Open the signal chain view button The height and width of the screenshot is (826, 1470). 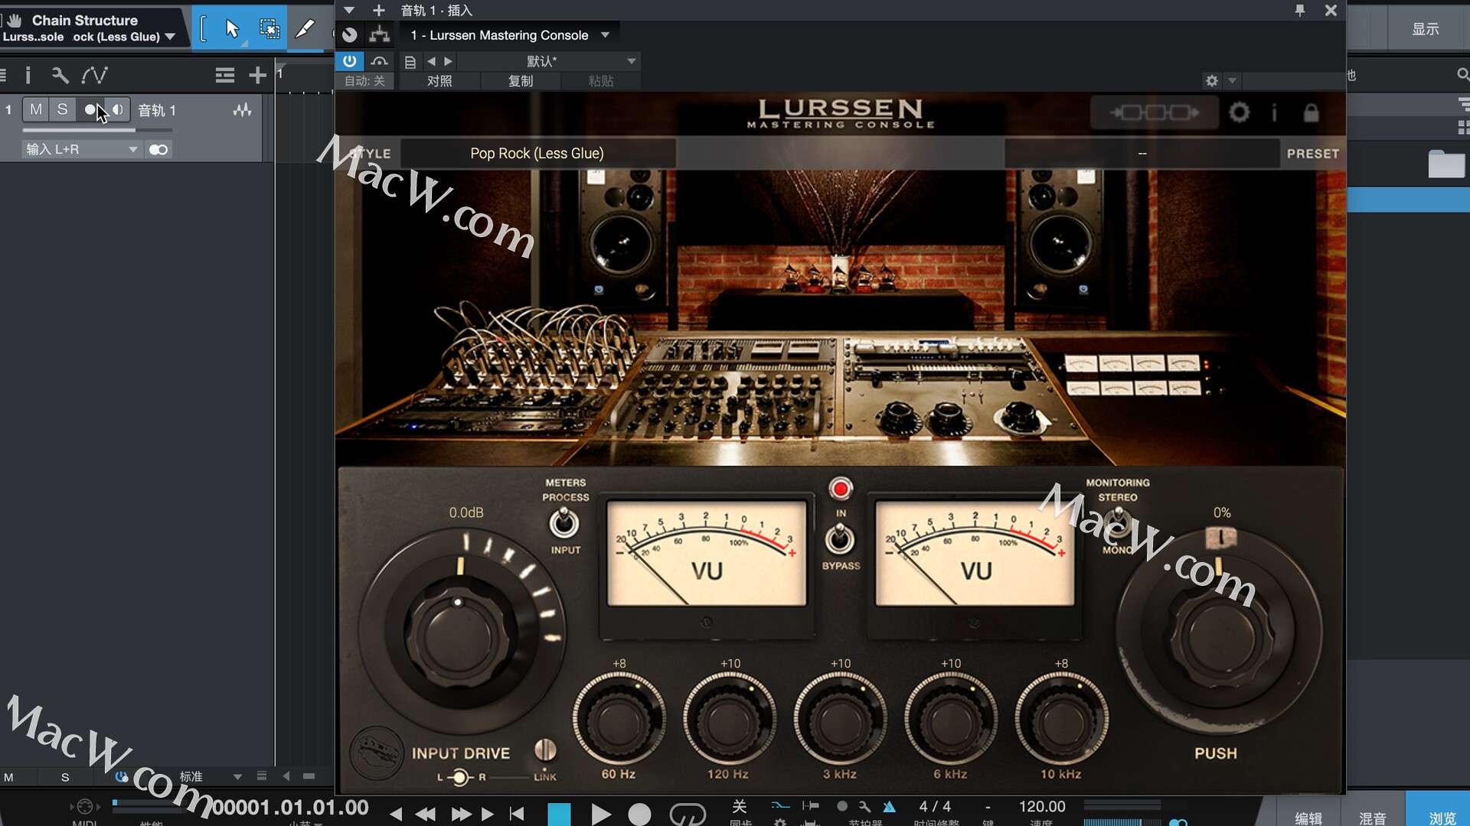(x=1154, y=113)
